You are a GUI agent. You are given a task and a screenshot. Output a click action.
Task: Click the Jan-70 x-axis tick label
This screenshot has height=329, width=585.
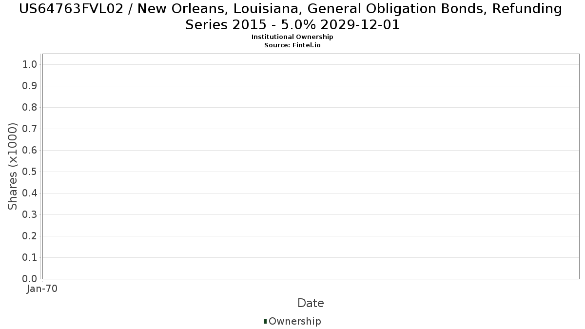(x=42, y=289)
